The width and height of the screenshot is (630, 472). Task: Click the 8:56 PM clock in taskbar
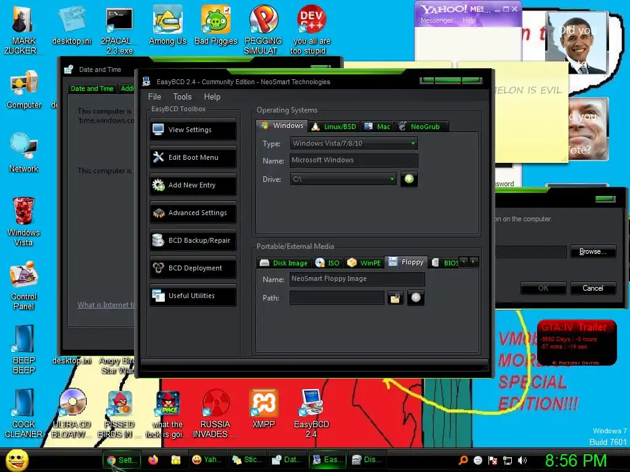tap(576, 460)
